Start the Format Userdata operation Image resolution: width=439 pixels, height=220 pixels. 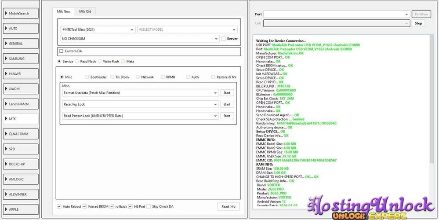pos(227,93)
